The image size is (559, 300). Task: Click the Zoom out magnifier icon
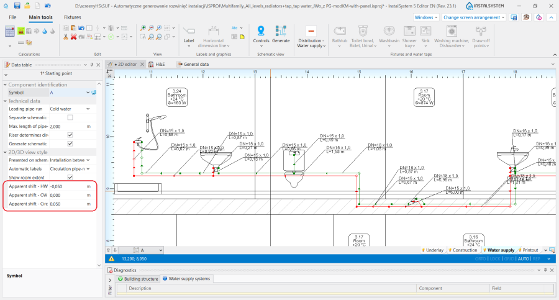pos(151,28)
